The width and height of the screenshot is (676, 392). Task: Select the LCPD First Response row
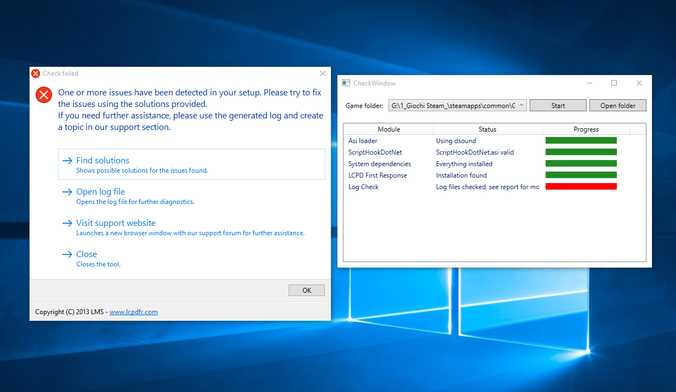[x=377, y=175]
